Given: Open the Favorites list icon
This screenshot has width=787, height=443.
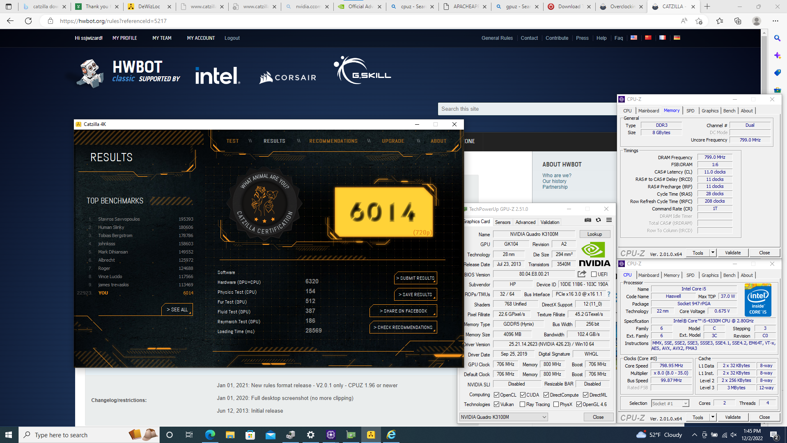Looking at the screenshot, I should click(720, 21).
